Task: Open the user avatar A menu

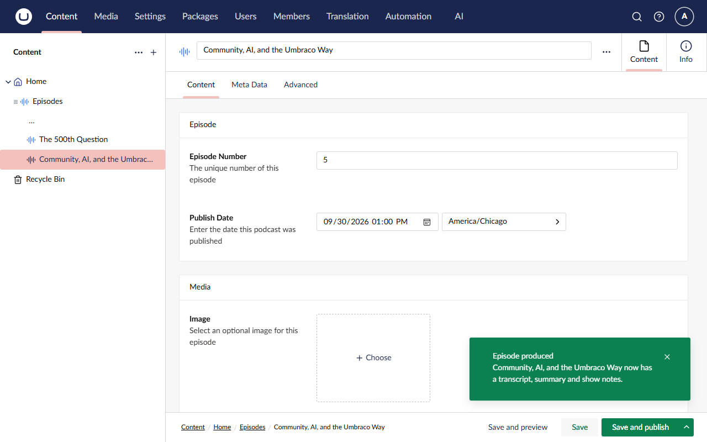Action: click(x=684, y=17)
